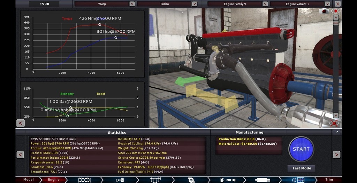Open the valvetrain (top end) step icon
357x183 pixels.
pyautogui.click(x=155, y=180)
